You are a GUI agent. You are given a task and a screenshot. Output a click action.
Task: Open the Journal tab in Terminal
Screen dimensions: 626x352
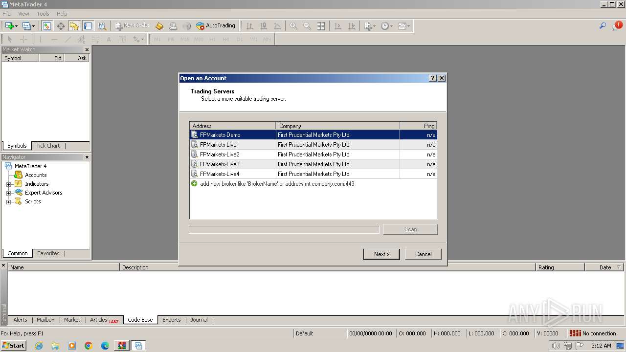(199, 320)
